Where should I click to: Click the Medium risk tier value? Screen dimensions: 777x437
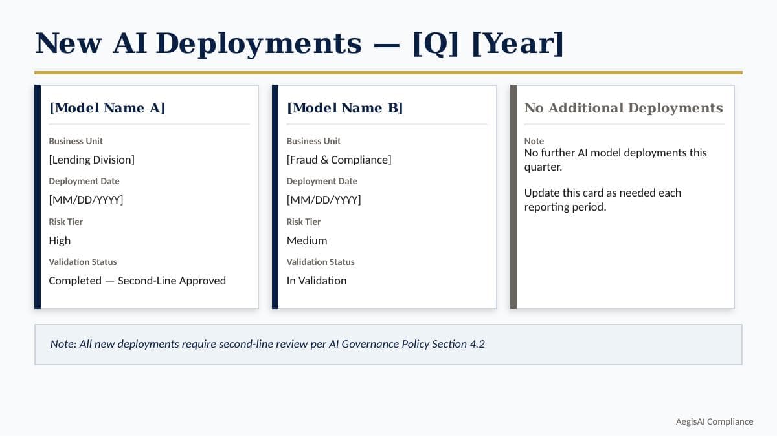[x=307, y=240]
